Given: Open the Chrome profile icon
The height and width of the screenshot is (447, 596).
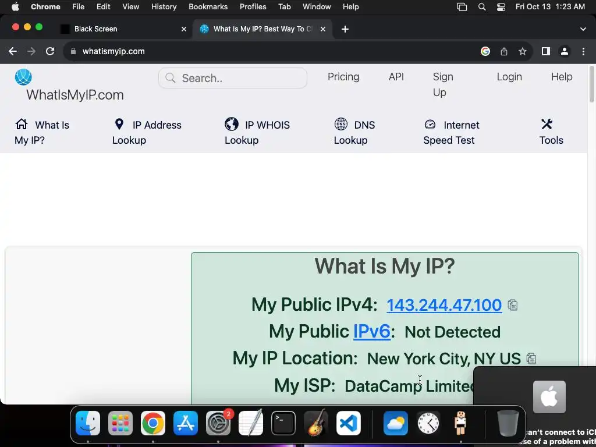Looking at the screenshot, I should click(x=565, y=51).
